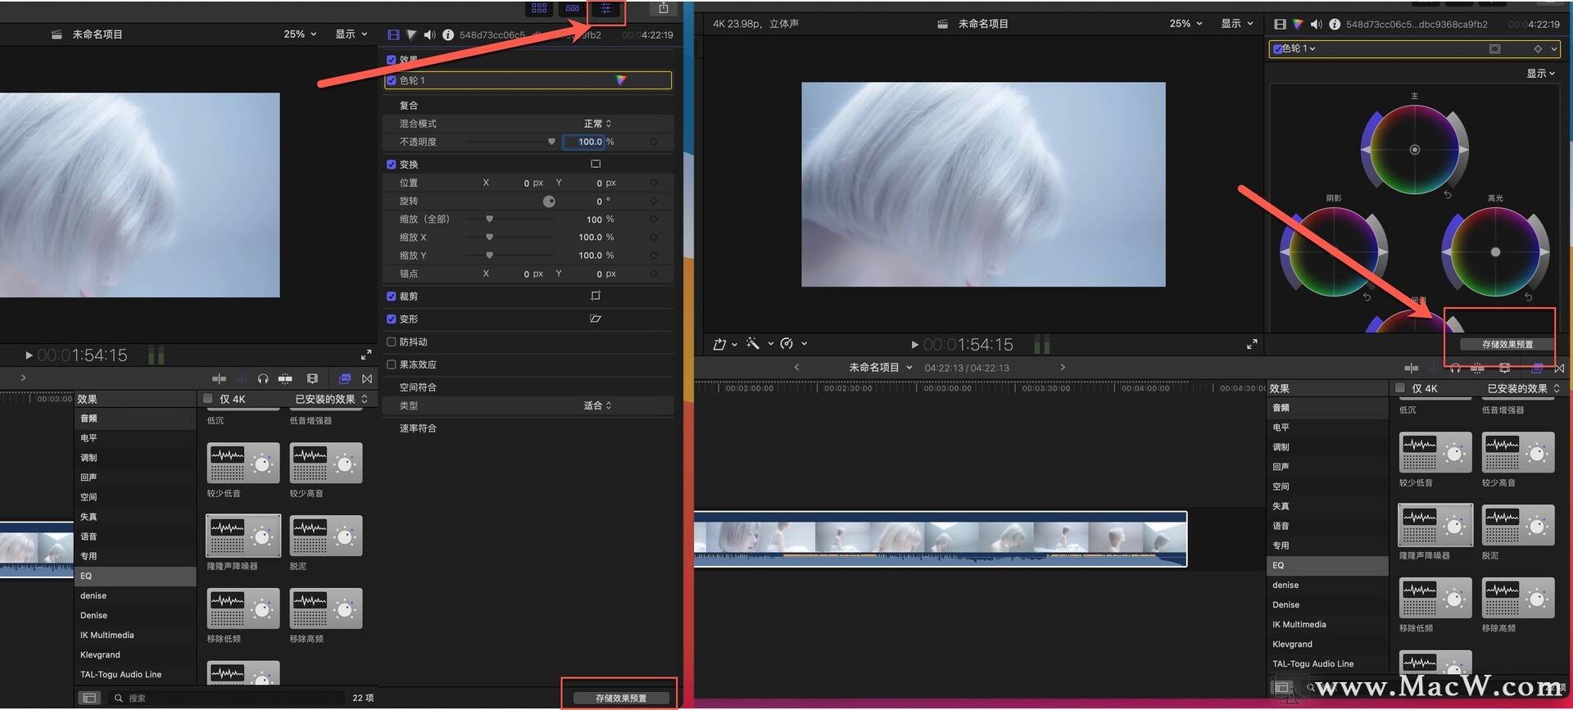Toggle the 变形 distort checkbox
Viewport: 1573px width, 710px height.
click(392, 319)
